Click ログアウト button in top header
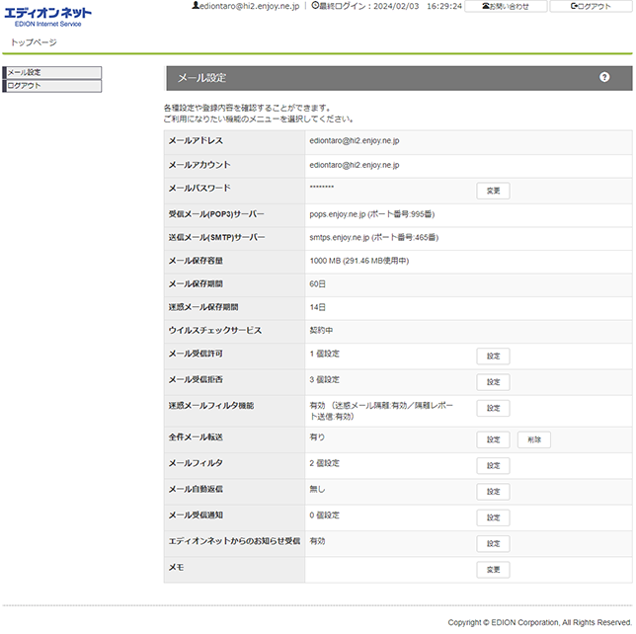The height and width of the screenshot is (634, 636). (x=591, y=6)
